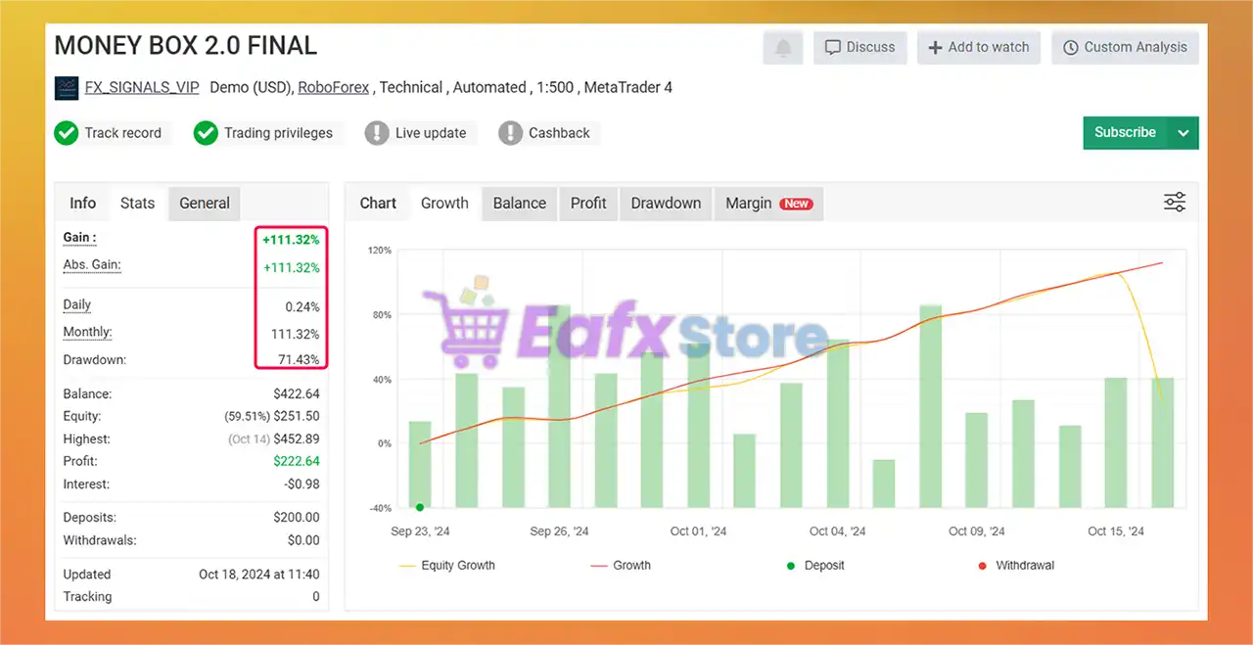Click the Equity value $251.50
The image size is (1253, 645).
pyautogui.click(x=297, y=416)
